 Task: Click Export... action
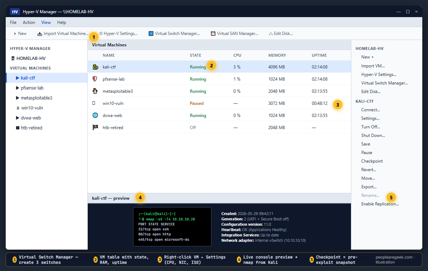tap(369, 187)
